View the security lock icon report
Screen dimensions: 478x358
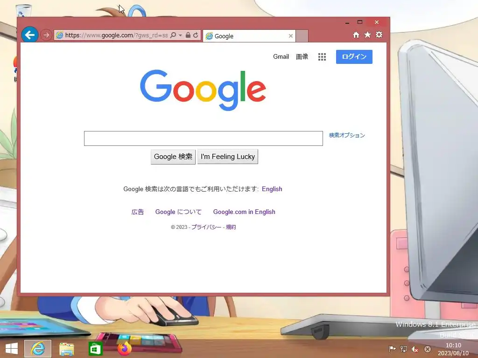point(188,35)
